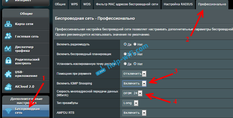The image size is (233, 118).
Task: Switch to the WPS tab
Action: pos(74,4)
